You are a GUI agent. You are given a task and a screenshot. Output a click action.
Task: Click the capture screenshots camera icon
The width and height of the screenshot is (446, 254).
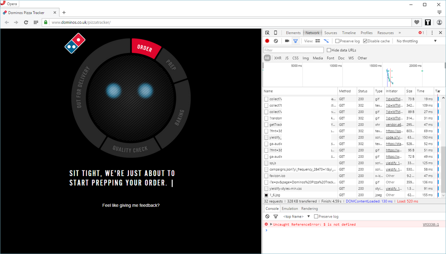(287, 41)
